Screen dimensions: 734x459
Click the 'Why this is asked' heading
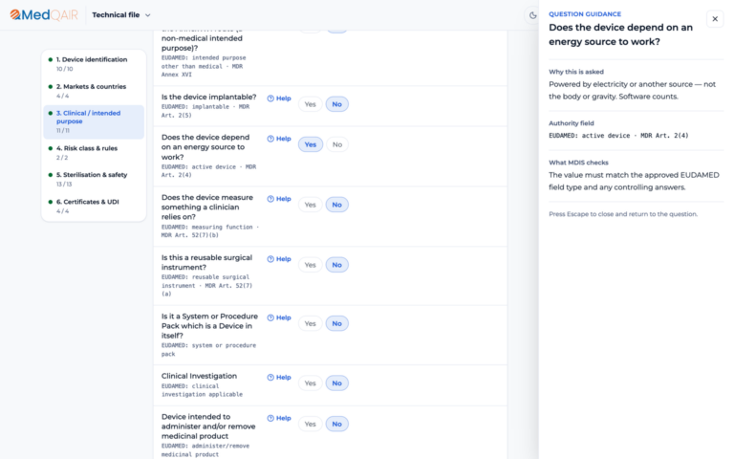click(x=576, y=72)
